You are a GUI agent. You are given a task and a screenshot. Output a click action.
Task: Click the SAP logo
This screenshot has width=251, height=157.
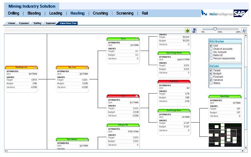pyautogui.click(x=241, y=13)
